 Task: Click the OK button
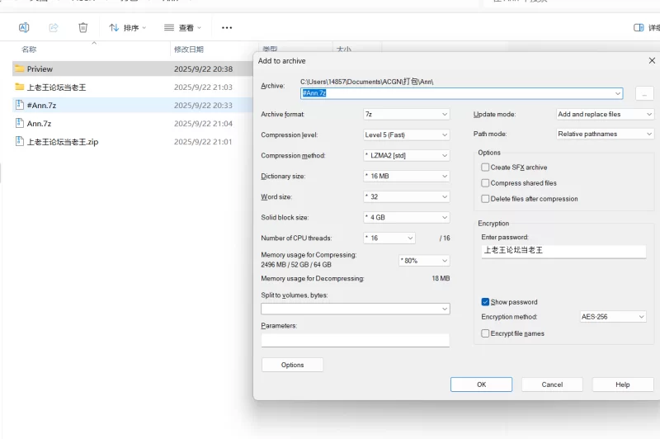(x=481, y=385)
